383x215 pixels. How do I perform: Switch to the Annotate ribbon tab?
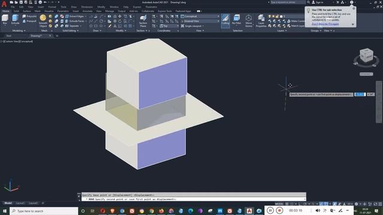(87, 11)
